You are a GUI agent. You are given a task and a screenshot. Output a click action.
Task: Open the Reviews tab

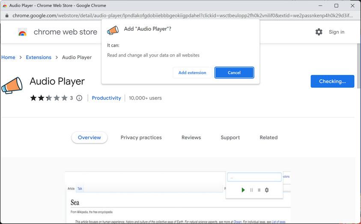[191, 137]
